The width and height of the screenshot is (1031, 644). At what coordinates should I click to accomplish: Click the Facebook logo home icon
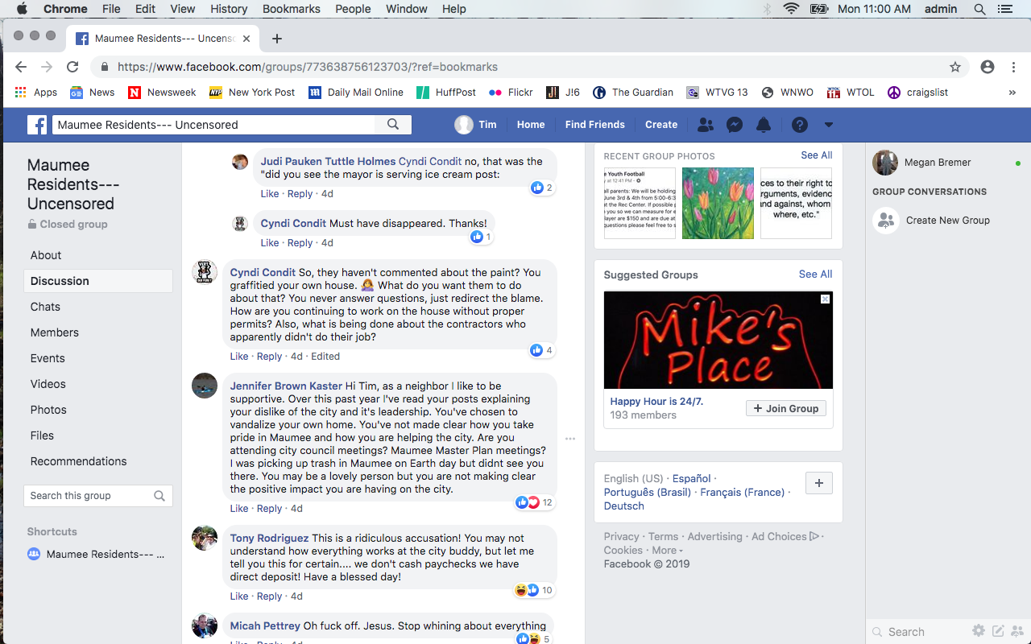click(37, 125)
